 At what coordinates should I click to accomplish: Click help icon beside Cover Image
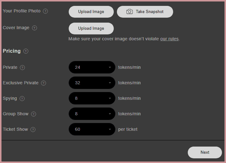click(35, 28)
